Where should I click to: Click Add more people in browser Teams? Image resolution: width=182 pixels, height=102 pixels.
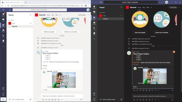tap(49, 32)
